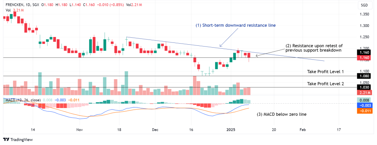The image size is (377, 145).
Task: Click the Nov marker on time axis
Action: (79, 130)
